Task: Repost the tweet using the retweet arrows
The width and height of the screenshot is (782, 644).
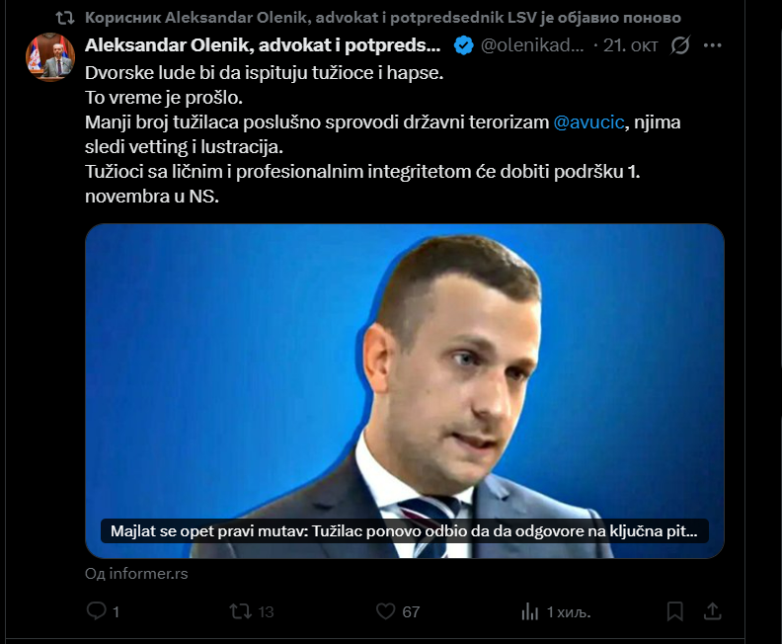Action: tap(240, 611)
